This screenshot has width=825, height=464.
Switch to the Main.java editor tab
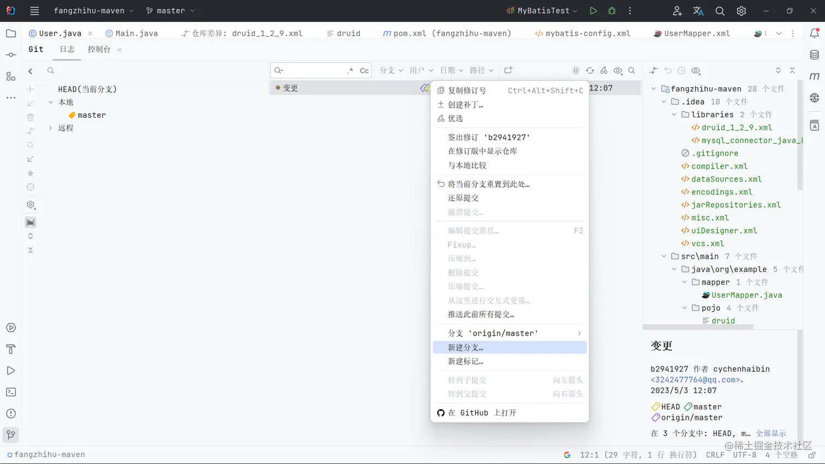(131, 33)
